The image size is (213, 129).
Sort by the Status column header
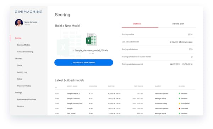[x=182, y=86]
